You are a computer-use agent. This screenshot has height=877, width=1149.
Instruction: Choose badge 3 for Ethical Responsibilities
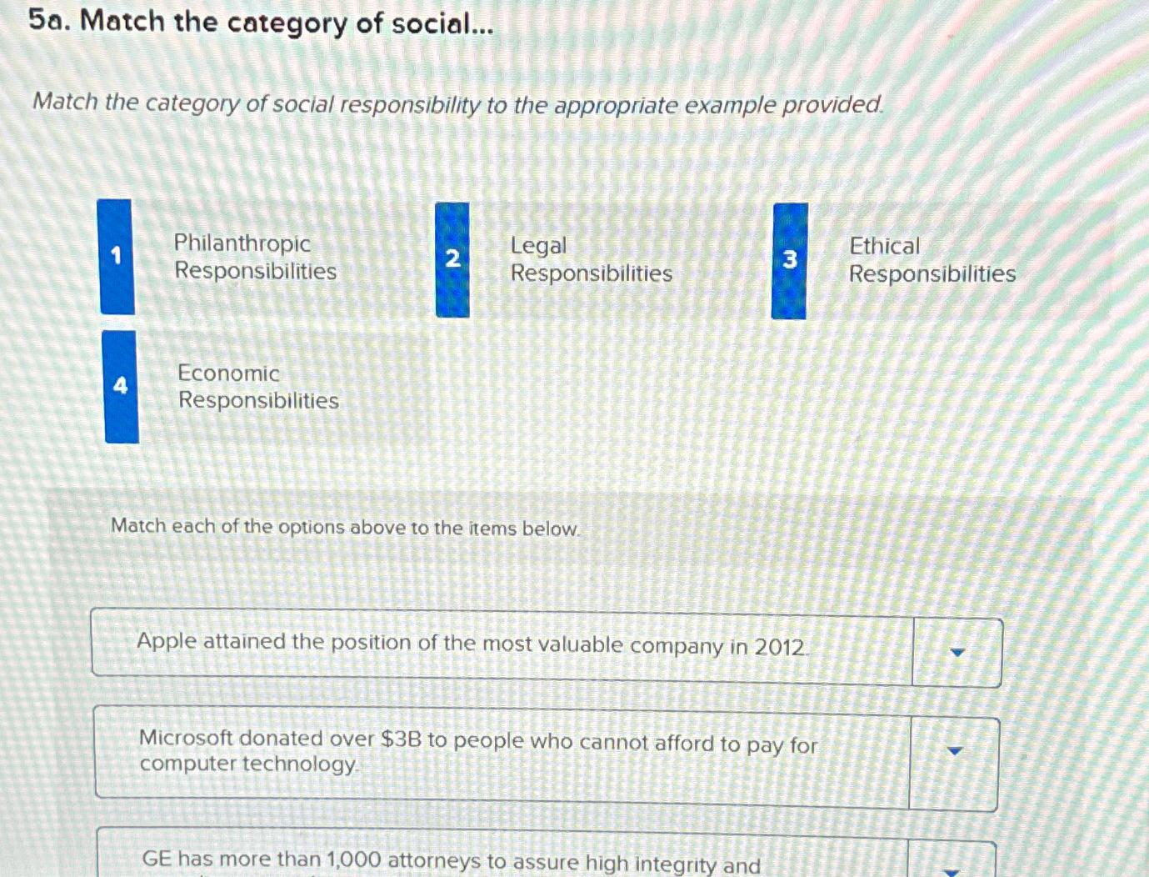(x=790, y=259)
